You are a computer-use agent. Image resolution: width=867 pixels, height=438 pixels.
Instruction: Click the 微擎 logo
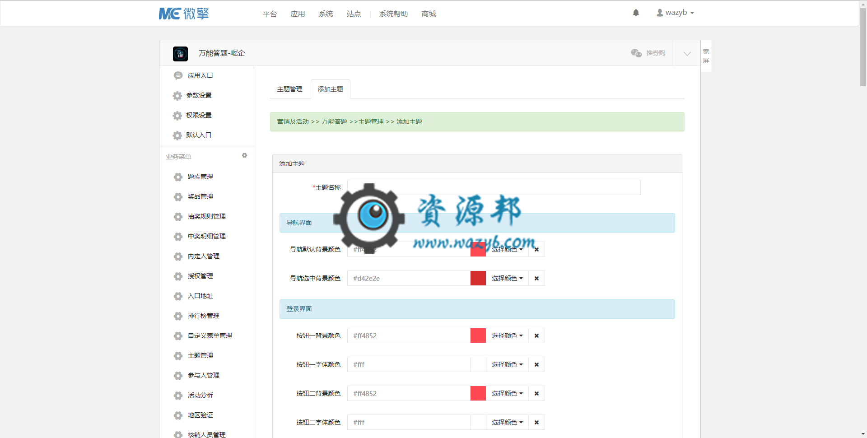[184, 14]
